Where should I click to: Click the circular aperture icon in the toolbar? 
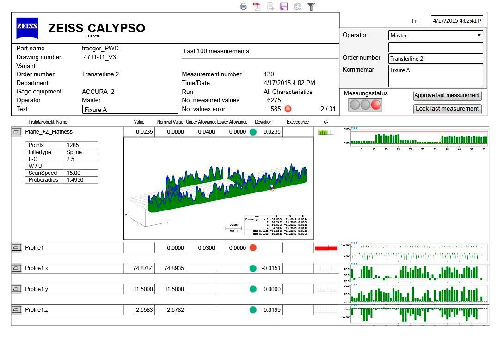point(298,6)
